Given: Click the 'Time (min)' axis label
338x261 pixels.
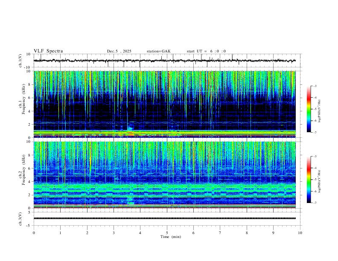Looking at the screenshot, I should point(171,237).
